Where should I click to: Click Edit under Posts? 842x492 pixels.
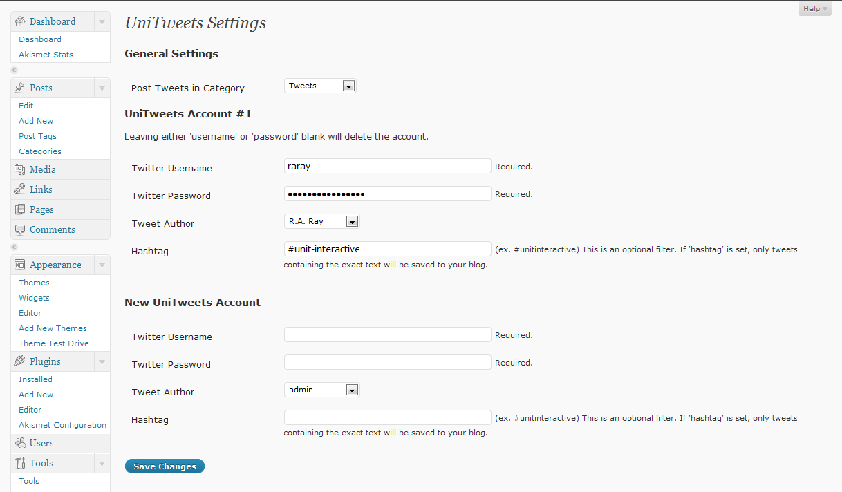click(26, 106)
